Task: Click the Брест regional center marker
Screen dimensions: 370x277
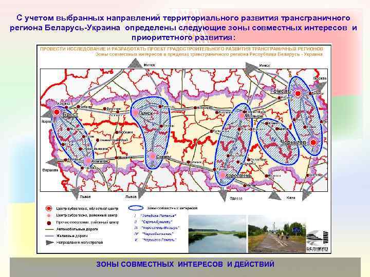Action: tap(57, 112)
